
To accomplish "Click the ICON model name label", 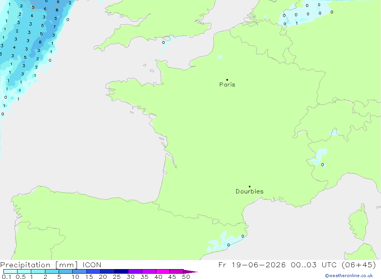I will [92, 265].
